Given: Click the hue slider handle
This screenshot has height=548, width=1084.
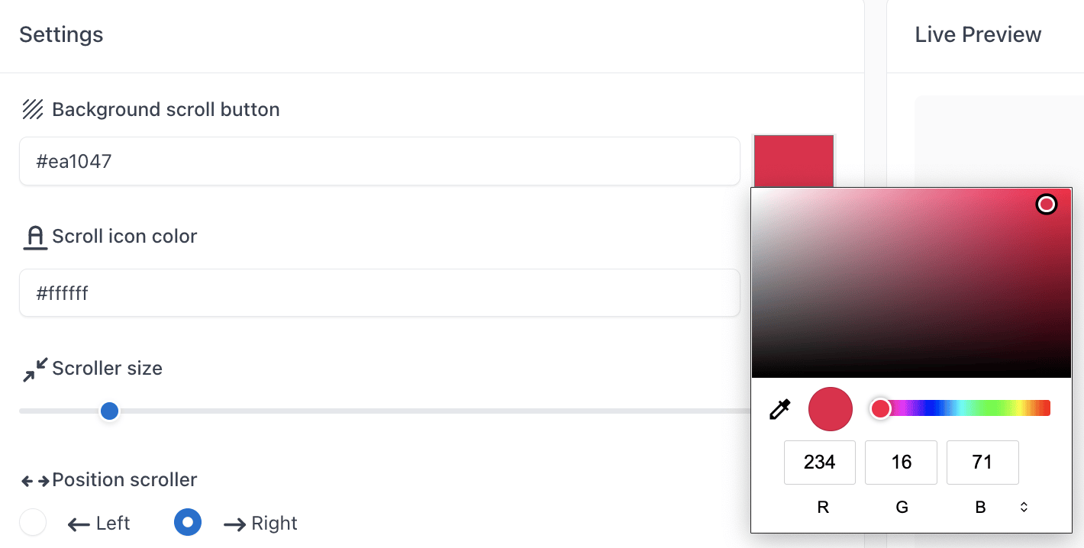Looking at the screenshot, I should pos(881,408).
